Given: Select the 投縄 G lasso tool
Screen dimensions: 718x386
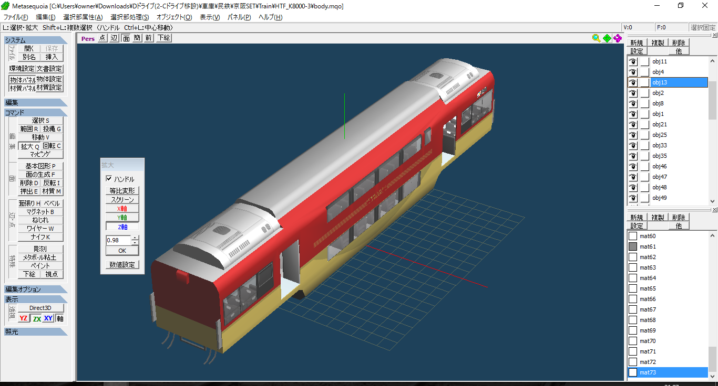Looking at the screenshot, I should pos(52,129).
